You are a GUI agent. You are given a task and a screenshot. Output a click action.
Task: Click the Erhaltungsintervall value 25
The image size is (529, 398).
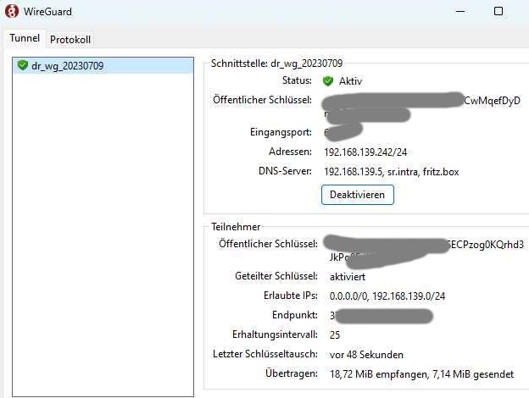point(335,335)
